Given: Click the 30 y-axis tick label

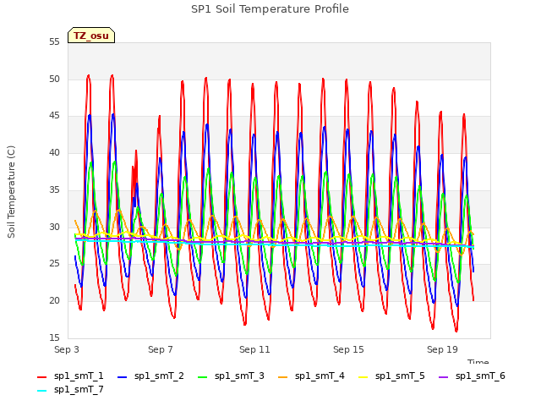Looking at the screenshot, I should [54, 227].
